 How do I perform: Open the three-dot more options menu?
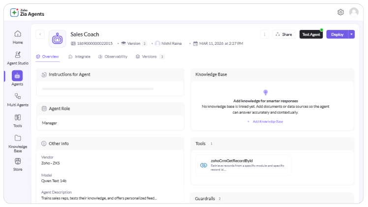[265, 34]
